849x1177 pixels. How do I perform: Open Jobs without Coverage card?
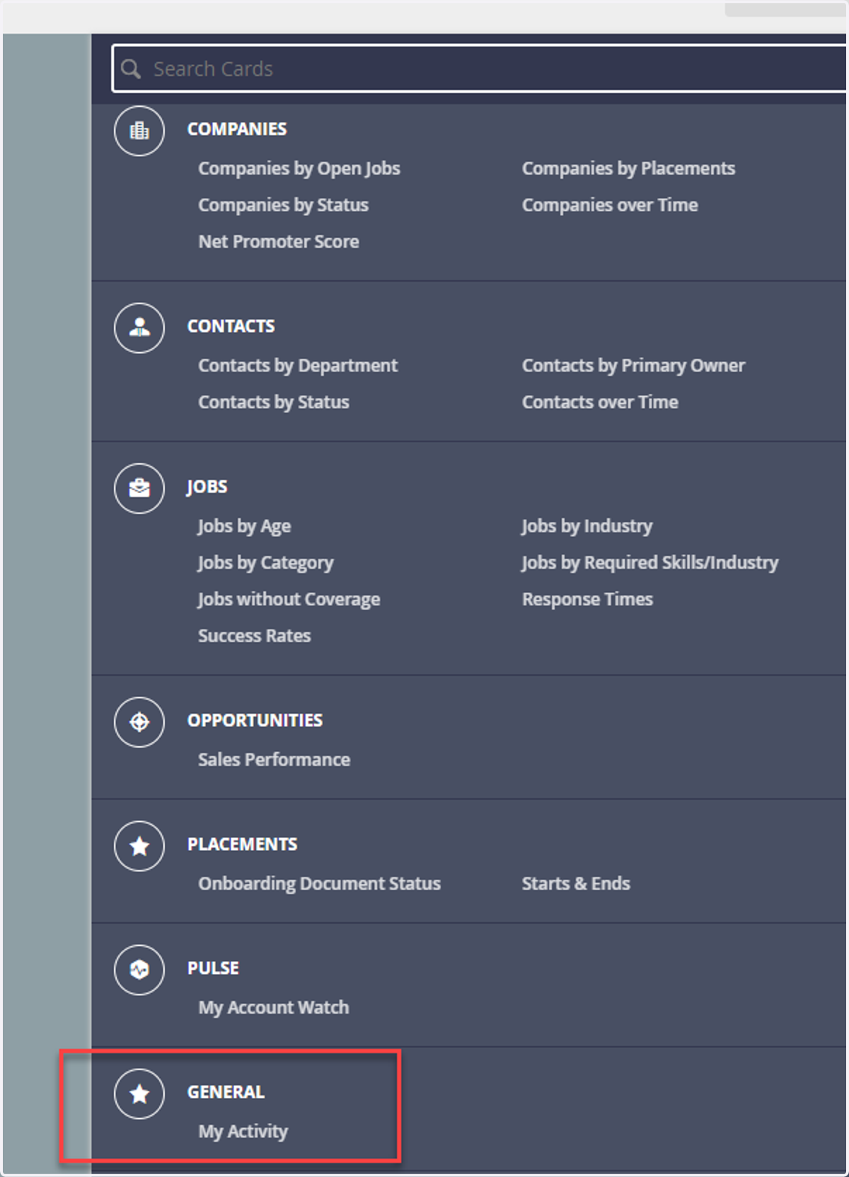289,600
